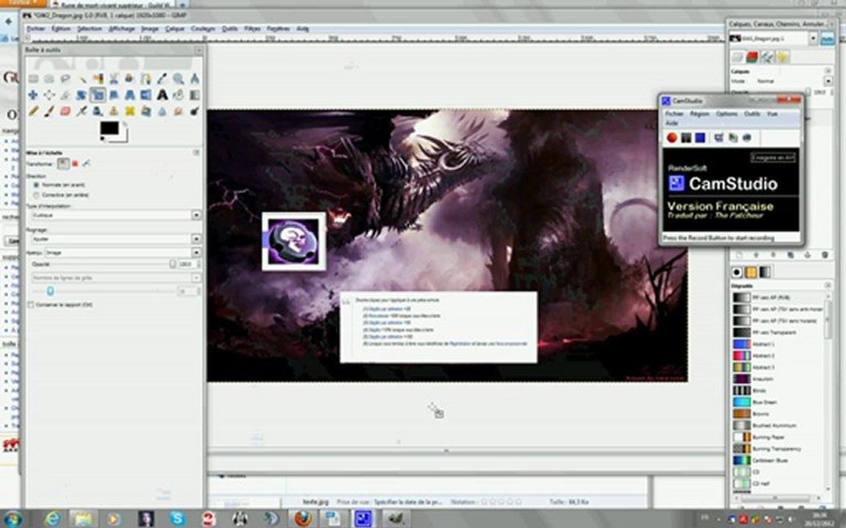Switch to the Patterns tab
Viewport: 846px width, 528px height.
(751, 272)
